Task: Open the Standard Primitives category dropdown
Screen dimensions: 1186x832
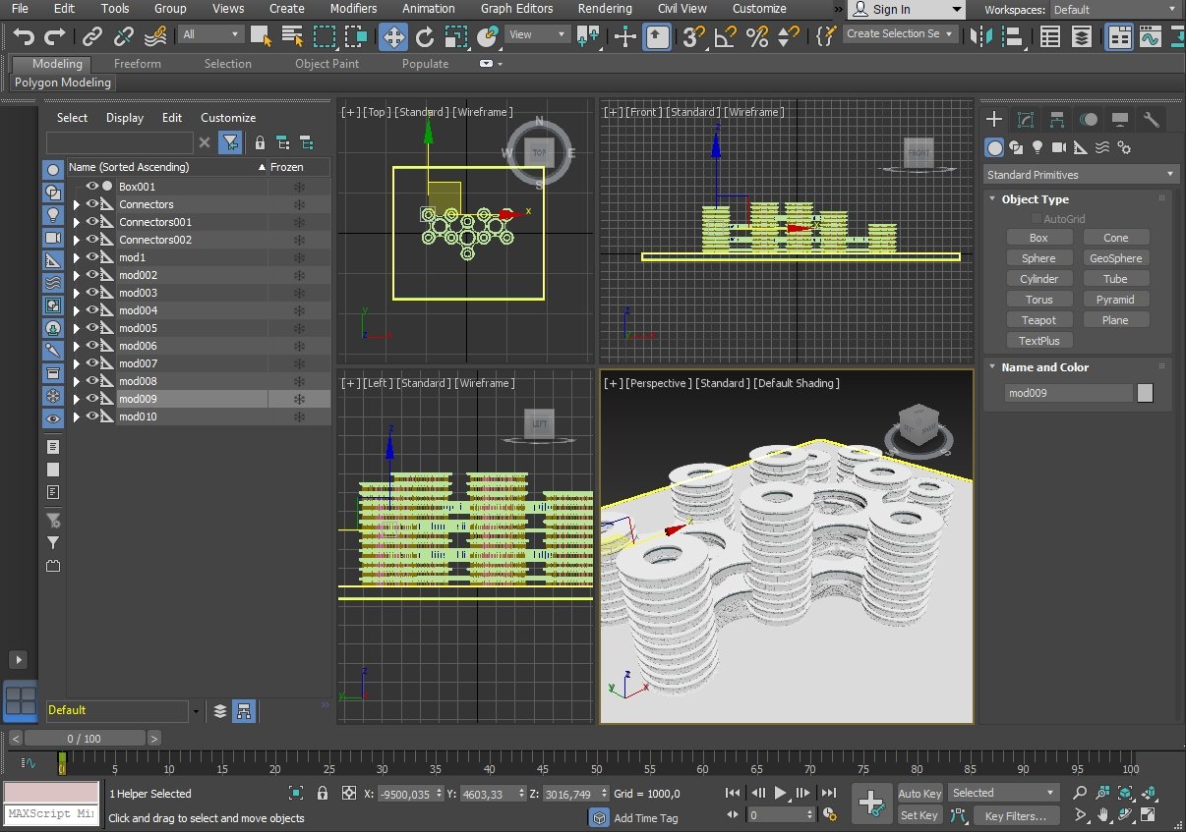Action: click(1081, 175)
